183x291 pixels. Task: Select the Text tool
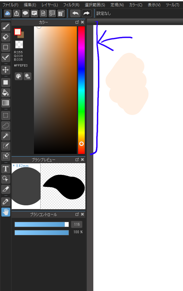click(x=6, y=169)
